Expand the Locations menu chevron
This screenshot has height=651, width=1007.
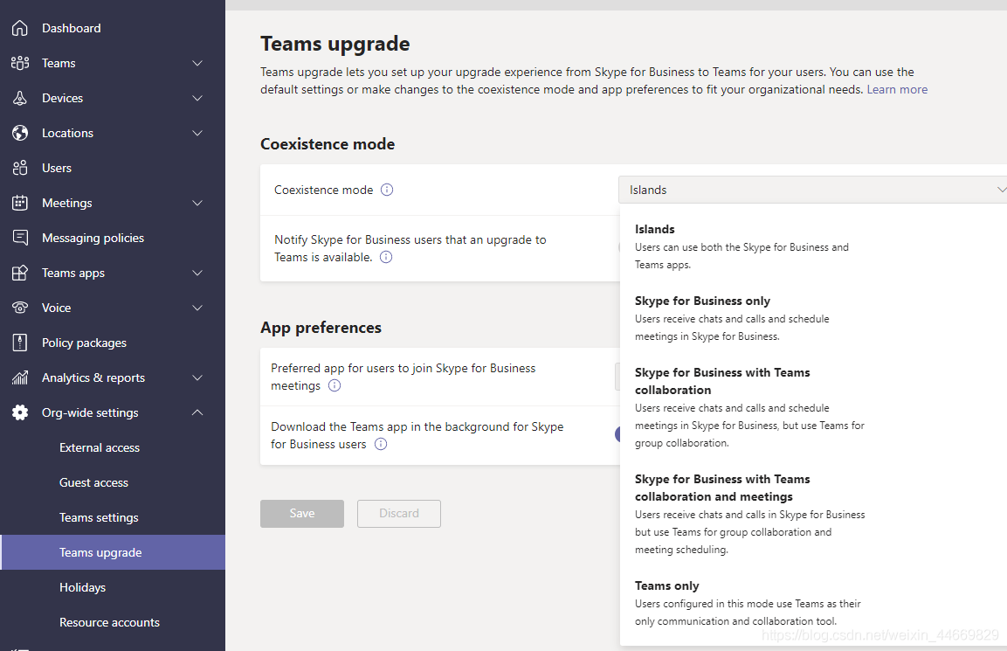point(197,133)
